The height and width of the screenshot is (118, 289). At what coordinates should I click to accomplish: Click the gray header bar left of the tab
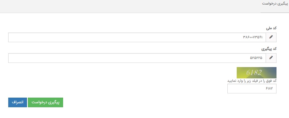click(x=128, y=6)
